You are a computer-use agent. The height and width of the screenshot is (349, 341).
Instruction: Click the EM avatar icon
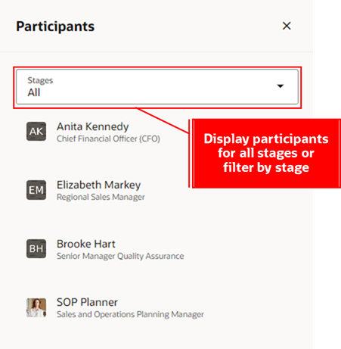[36, 190]
